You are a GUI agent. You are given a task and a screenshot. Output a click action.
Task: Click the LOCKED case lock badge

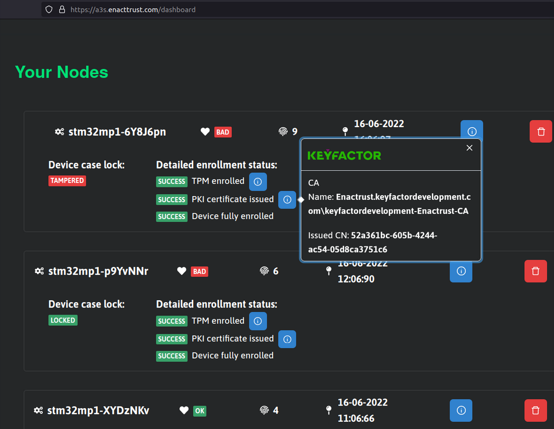[x=63, y=320]
